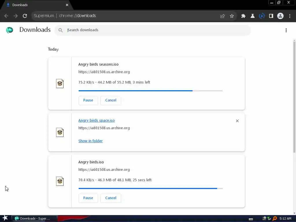Image resolution: width=296 pixels, height=222 pixels.
Task: Cancel the Angry birds.iso download
Action: click(x=111, y=198)
